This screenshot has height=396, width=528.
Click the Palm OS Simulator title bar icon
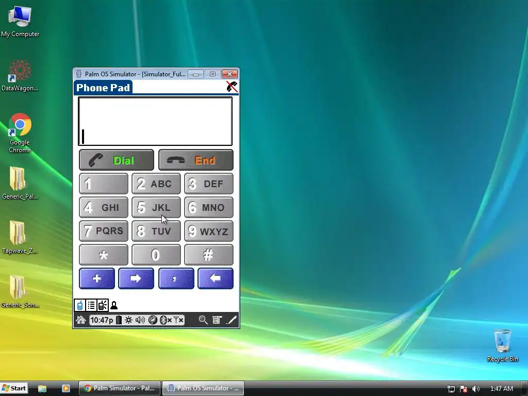pos(79,74)
